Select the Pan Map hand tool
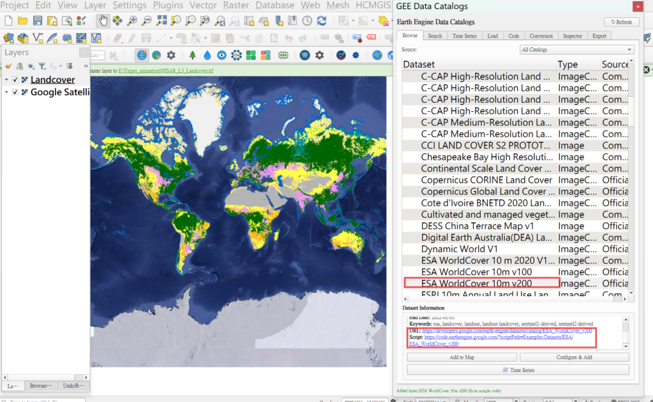653x402 pixels. pos(103,21)
